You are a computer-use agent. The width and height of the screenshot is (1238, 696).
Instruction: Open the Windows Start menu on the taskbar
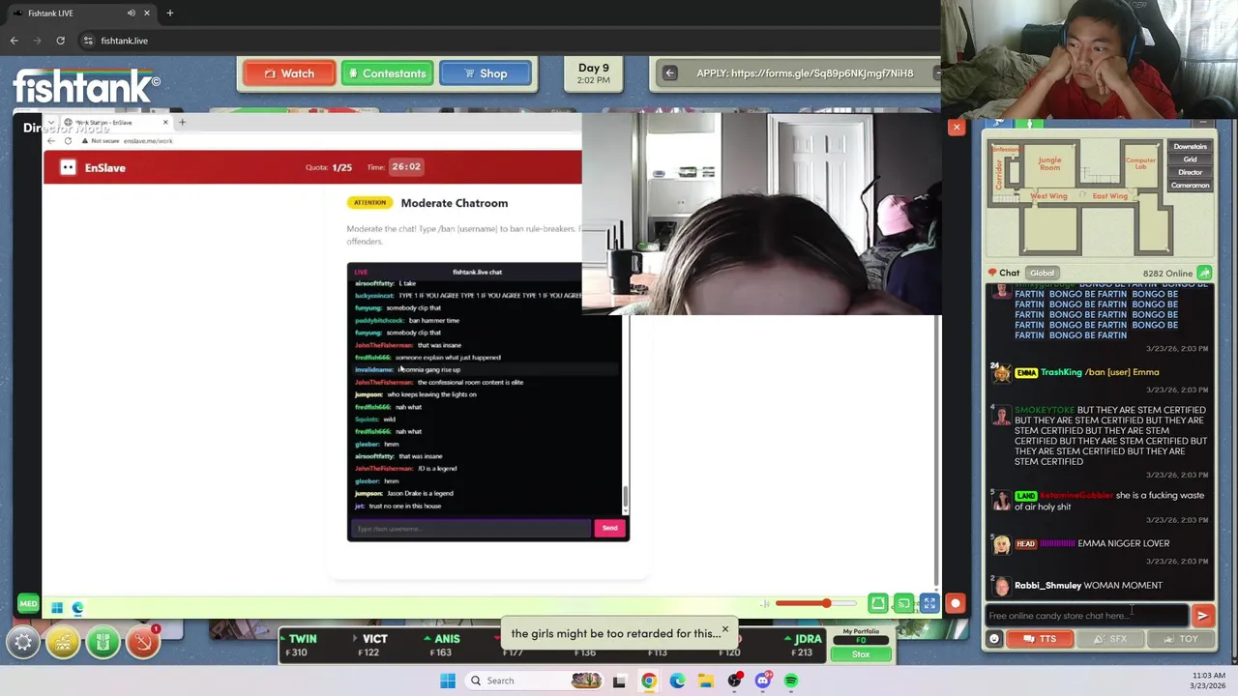coord(448,681)
